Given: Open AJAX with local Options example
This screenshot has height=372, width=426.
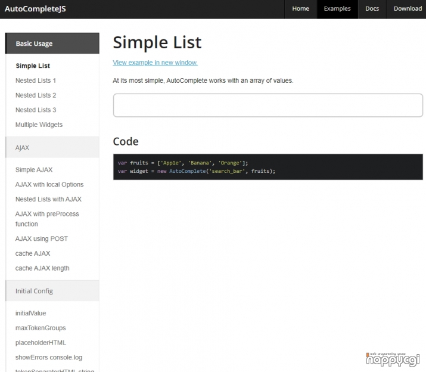Looking at the screenshot, I should [x=49, y=184].
